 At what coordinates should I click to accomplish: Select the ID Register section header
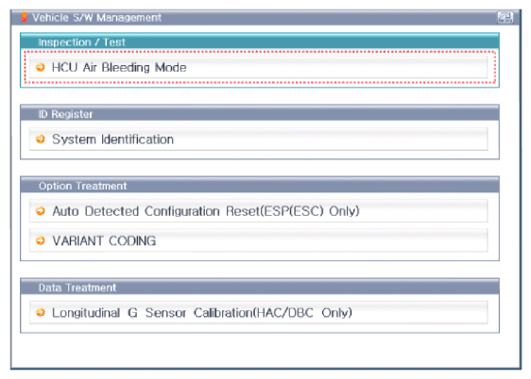pos(260,113)
